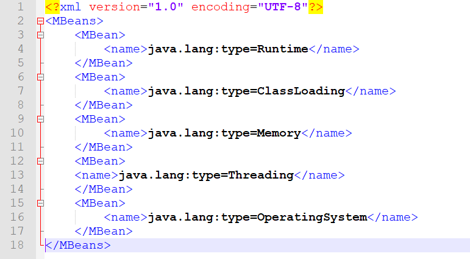
Task: Fold the MBean block containing Memory
Action: [x=40, y=119]
